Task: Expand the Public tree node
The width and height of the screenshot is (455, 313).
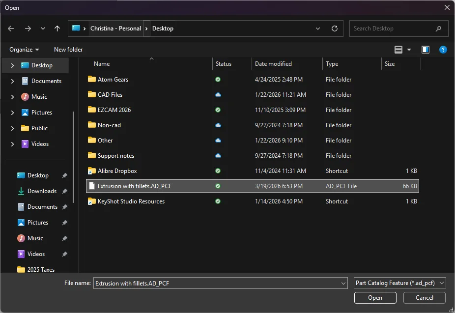Action: tap(12, 128)
